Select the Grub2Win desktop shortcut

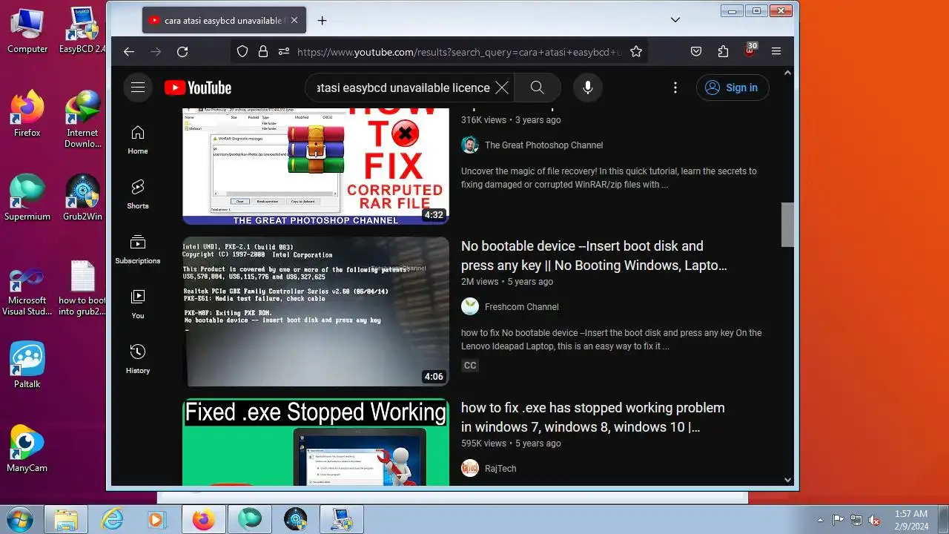coord(82,198)
